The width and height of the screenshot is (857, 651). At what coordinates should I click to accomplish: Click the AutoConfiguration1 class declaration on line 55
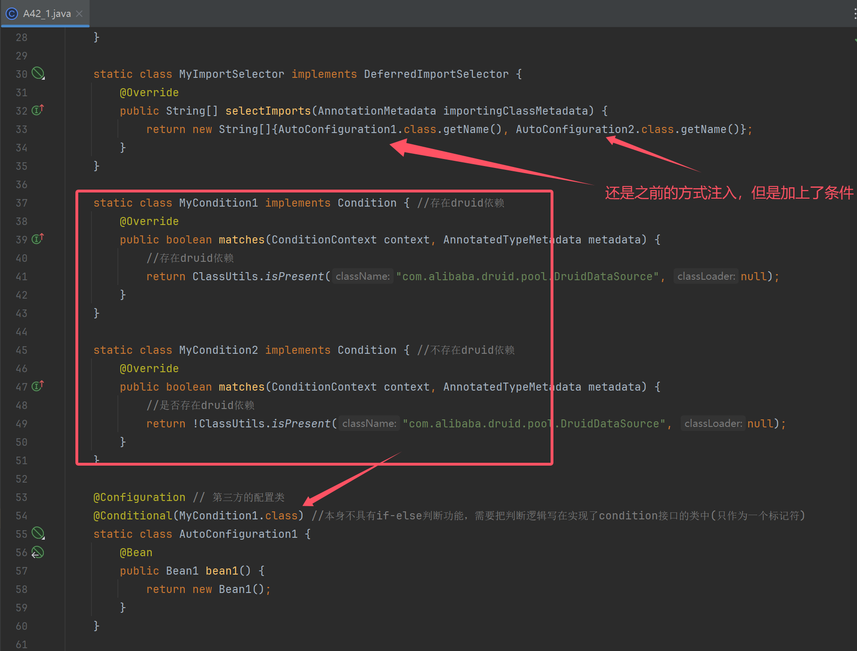click(238, 534)
